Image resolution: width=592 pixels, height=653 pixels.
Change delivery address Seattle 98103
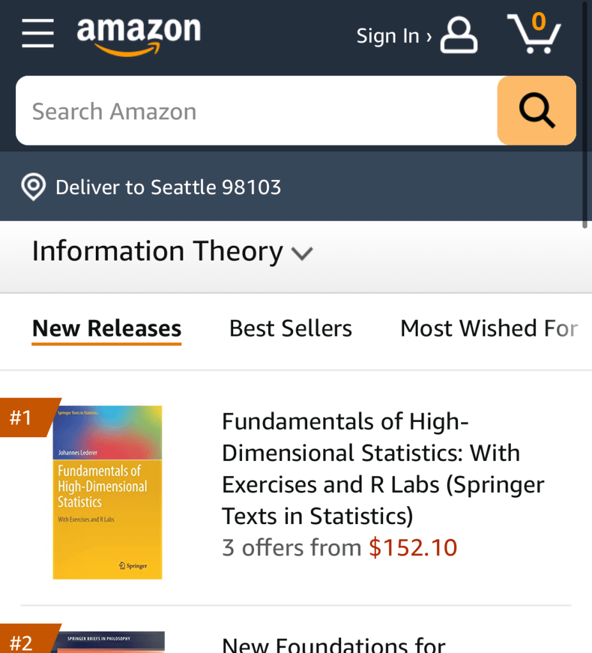coord(168,187)
